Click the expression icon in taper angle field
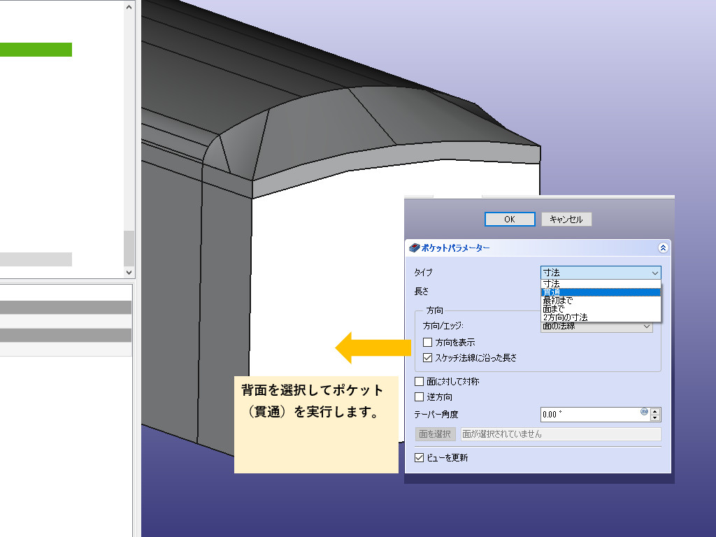This screenshot has width=716, height=537. [x=644, y=413]
